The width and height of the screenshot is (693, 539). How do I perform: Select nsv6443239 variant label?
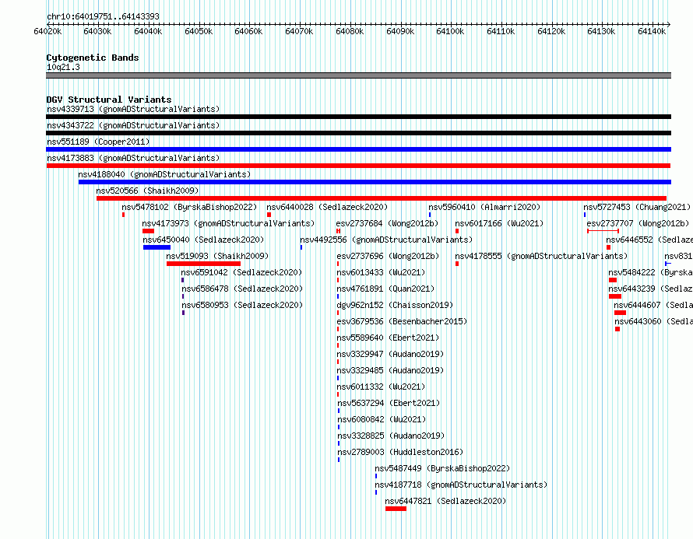(651, 289)
